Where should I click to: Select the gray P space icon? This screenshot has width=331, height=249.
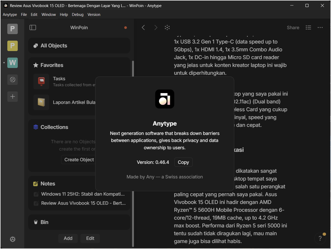point(13,29)
